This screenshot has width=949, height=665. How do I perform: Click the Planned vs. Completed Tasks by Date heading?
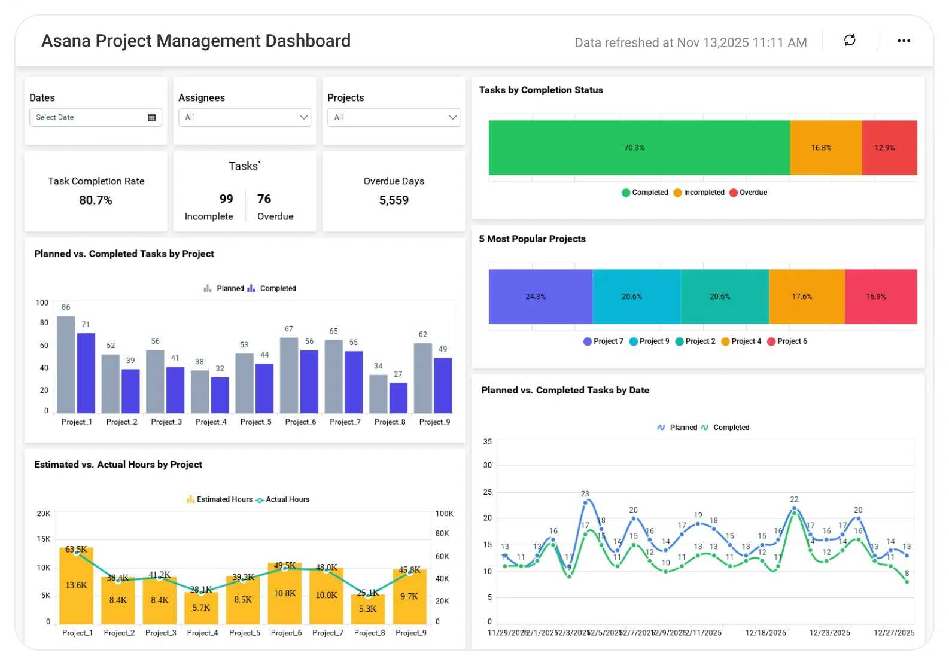(x=565, y=390)
